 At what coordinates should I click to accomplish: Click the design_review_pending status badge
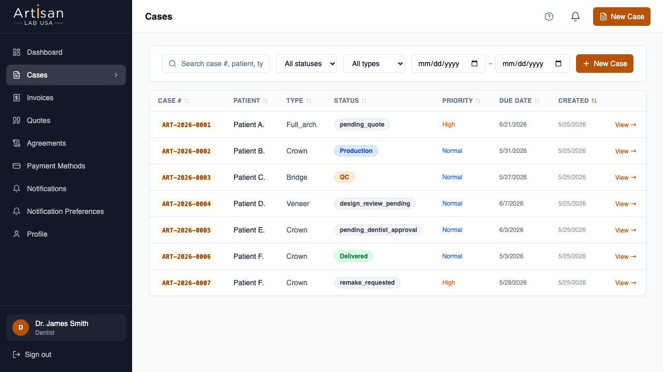coord(375,204)
